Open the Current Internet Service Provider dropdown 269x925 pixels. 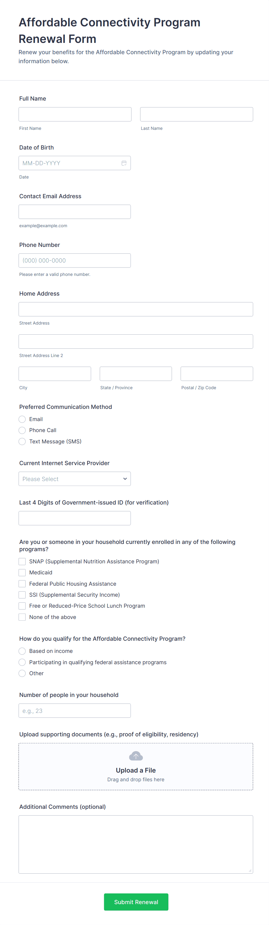pos(75,479)
